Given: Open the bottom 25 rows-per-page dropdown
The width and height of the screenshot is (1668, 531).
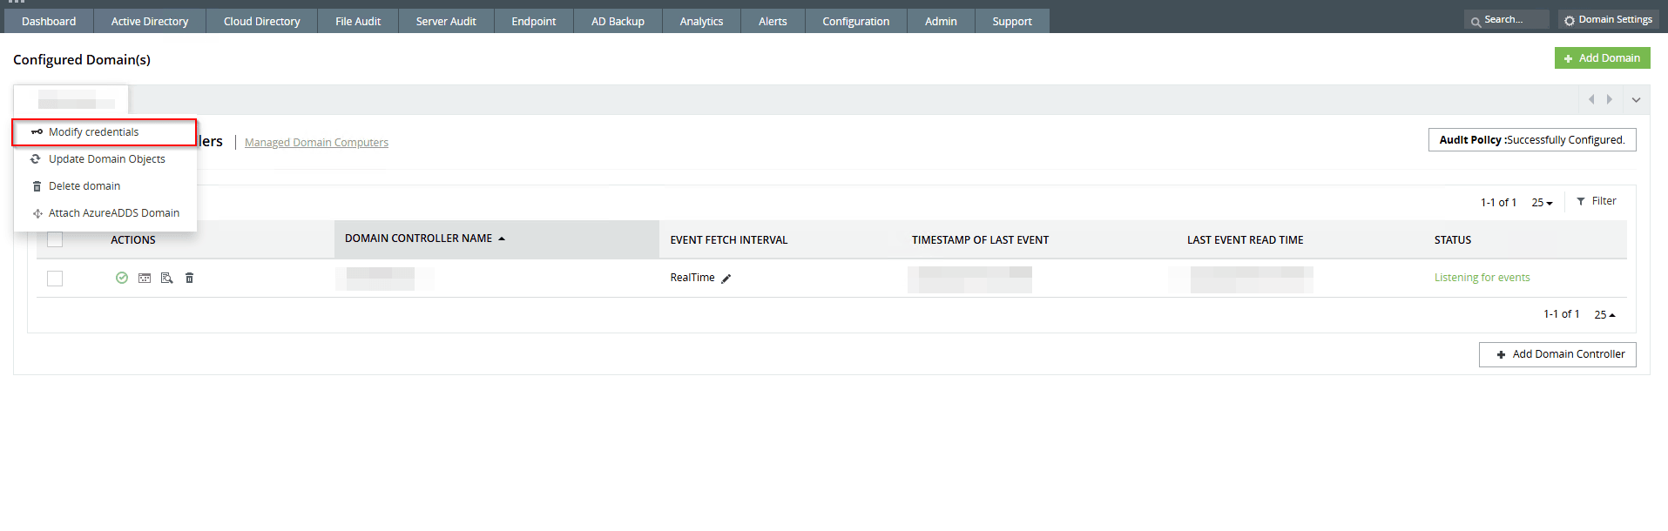Looking at the screenshot, I should [1604, 315].
